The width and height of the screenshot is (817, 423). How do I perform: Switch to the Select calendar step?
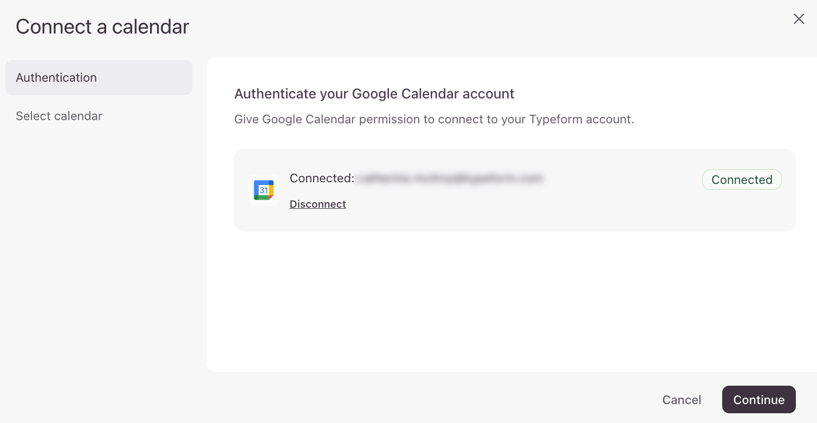click(x=59, y=116)
